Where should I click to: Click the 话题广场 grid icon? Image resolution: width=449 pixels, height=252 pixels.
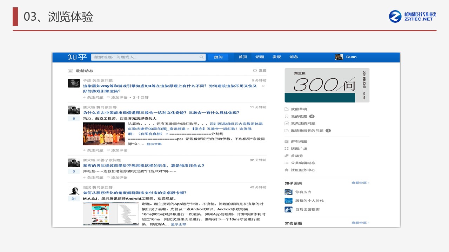[x=287, y=149]
